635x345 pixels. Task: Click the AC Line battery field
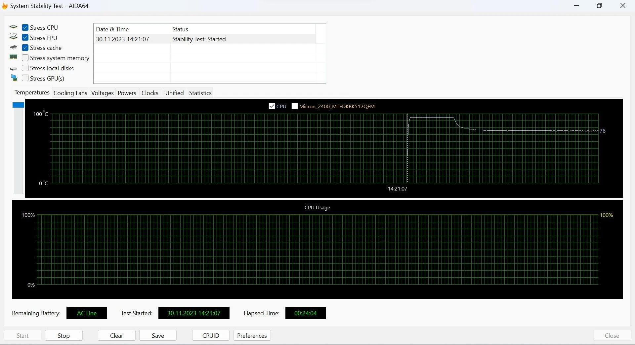(x=87, y=313)
